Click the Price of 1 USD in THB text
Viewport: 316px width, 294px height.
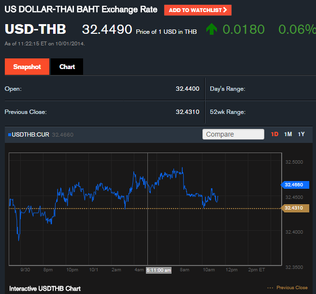(166, 32)
